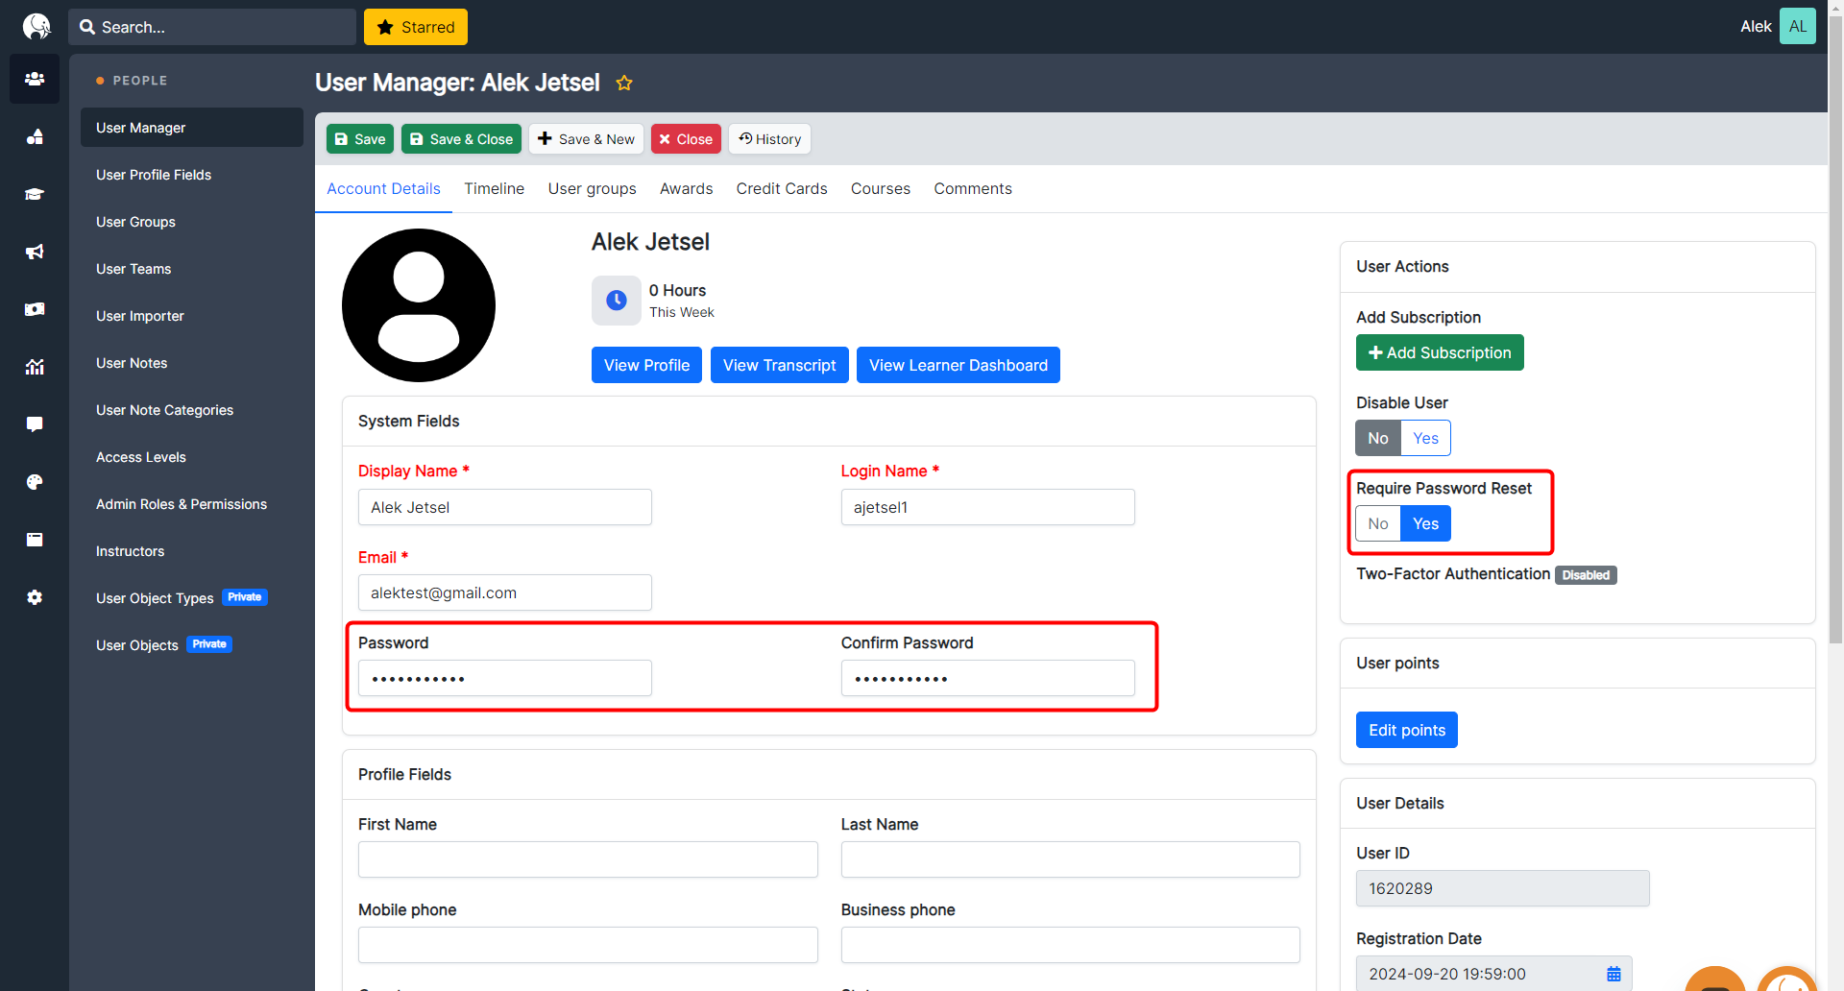Select the Account Details tab
1844x991 pixels.
point(383,188)
